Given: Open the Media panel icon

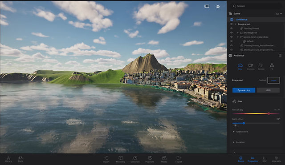Looking at the screenshot, I should pyautogui.click(x=164, y=159).
